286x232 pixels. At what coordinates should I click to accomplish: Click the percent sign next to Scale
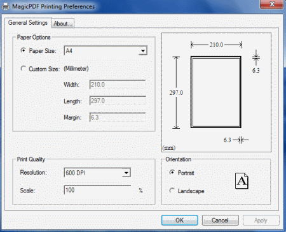click(140, 191)
